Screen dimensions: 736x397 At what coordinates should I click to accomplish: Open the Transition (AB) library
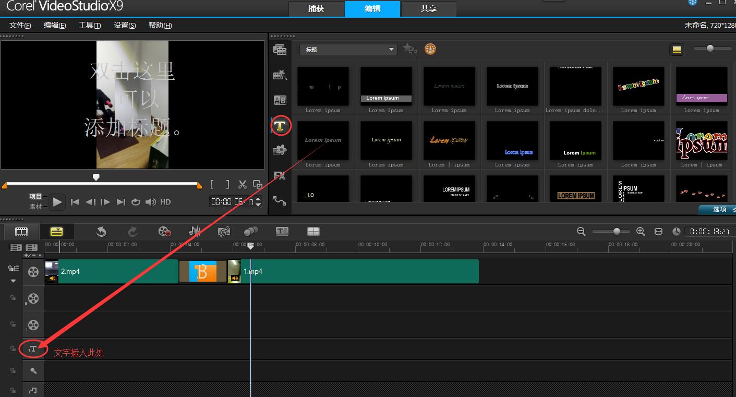pos(280,100)
